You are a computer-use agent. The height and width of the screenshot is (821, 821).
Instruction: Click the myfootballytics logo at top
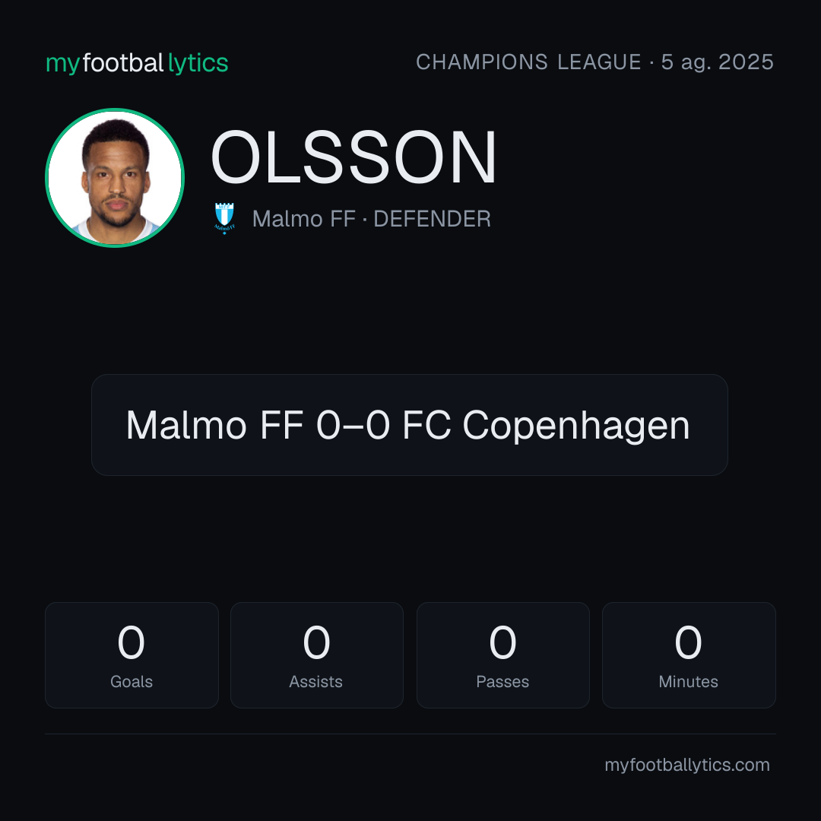(x=137, y=63)
